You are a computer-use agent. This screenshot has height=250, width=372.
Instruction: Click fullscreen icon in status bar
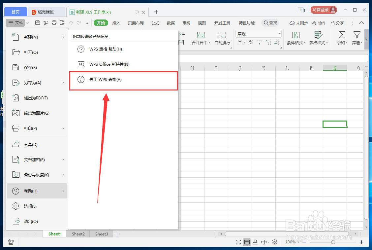238,242
